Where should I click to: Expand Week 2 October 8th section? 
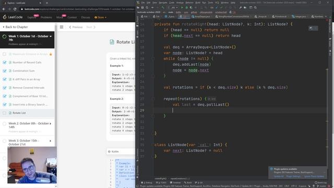coord(51,124)
